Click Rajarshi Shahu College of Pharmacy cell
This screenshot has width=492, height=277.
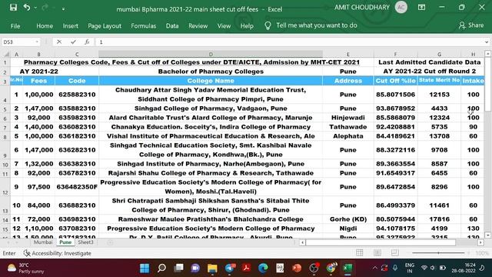point(211,173)
